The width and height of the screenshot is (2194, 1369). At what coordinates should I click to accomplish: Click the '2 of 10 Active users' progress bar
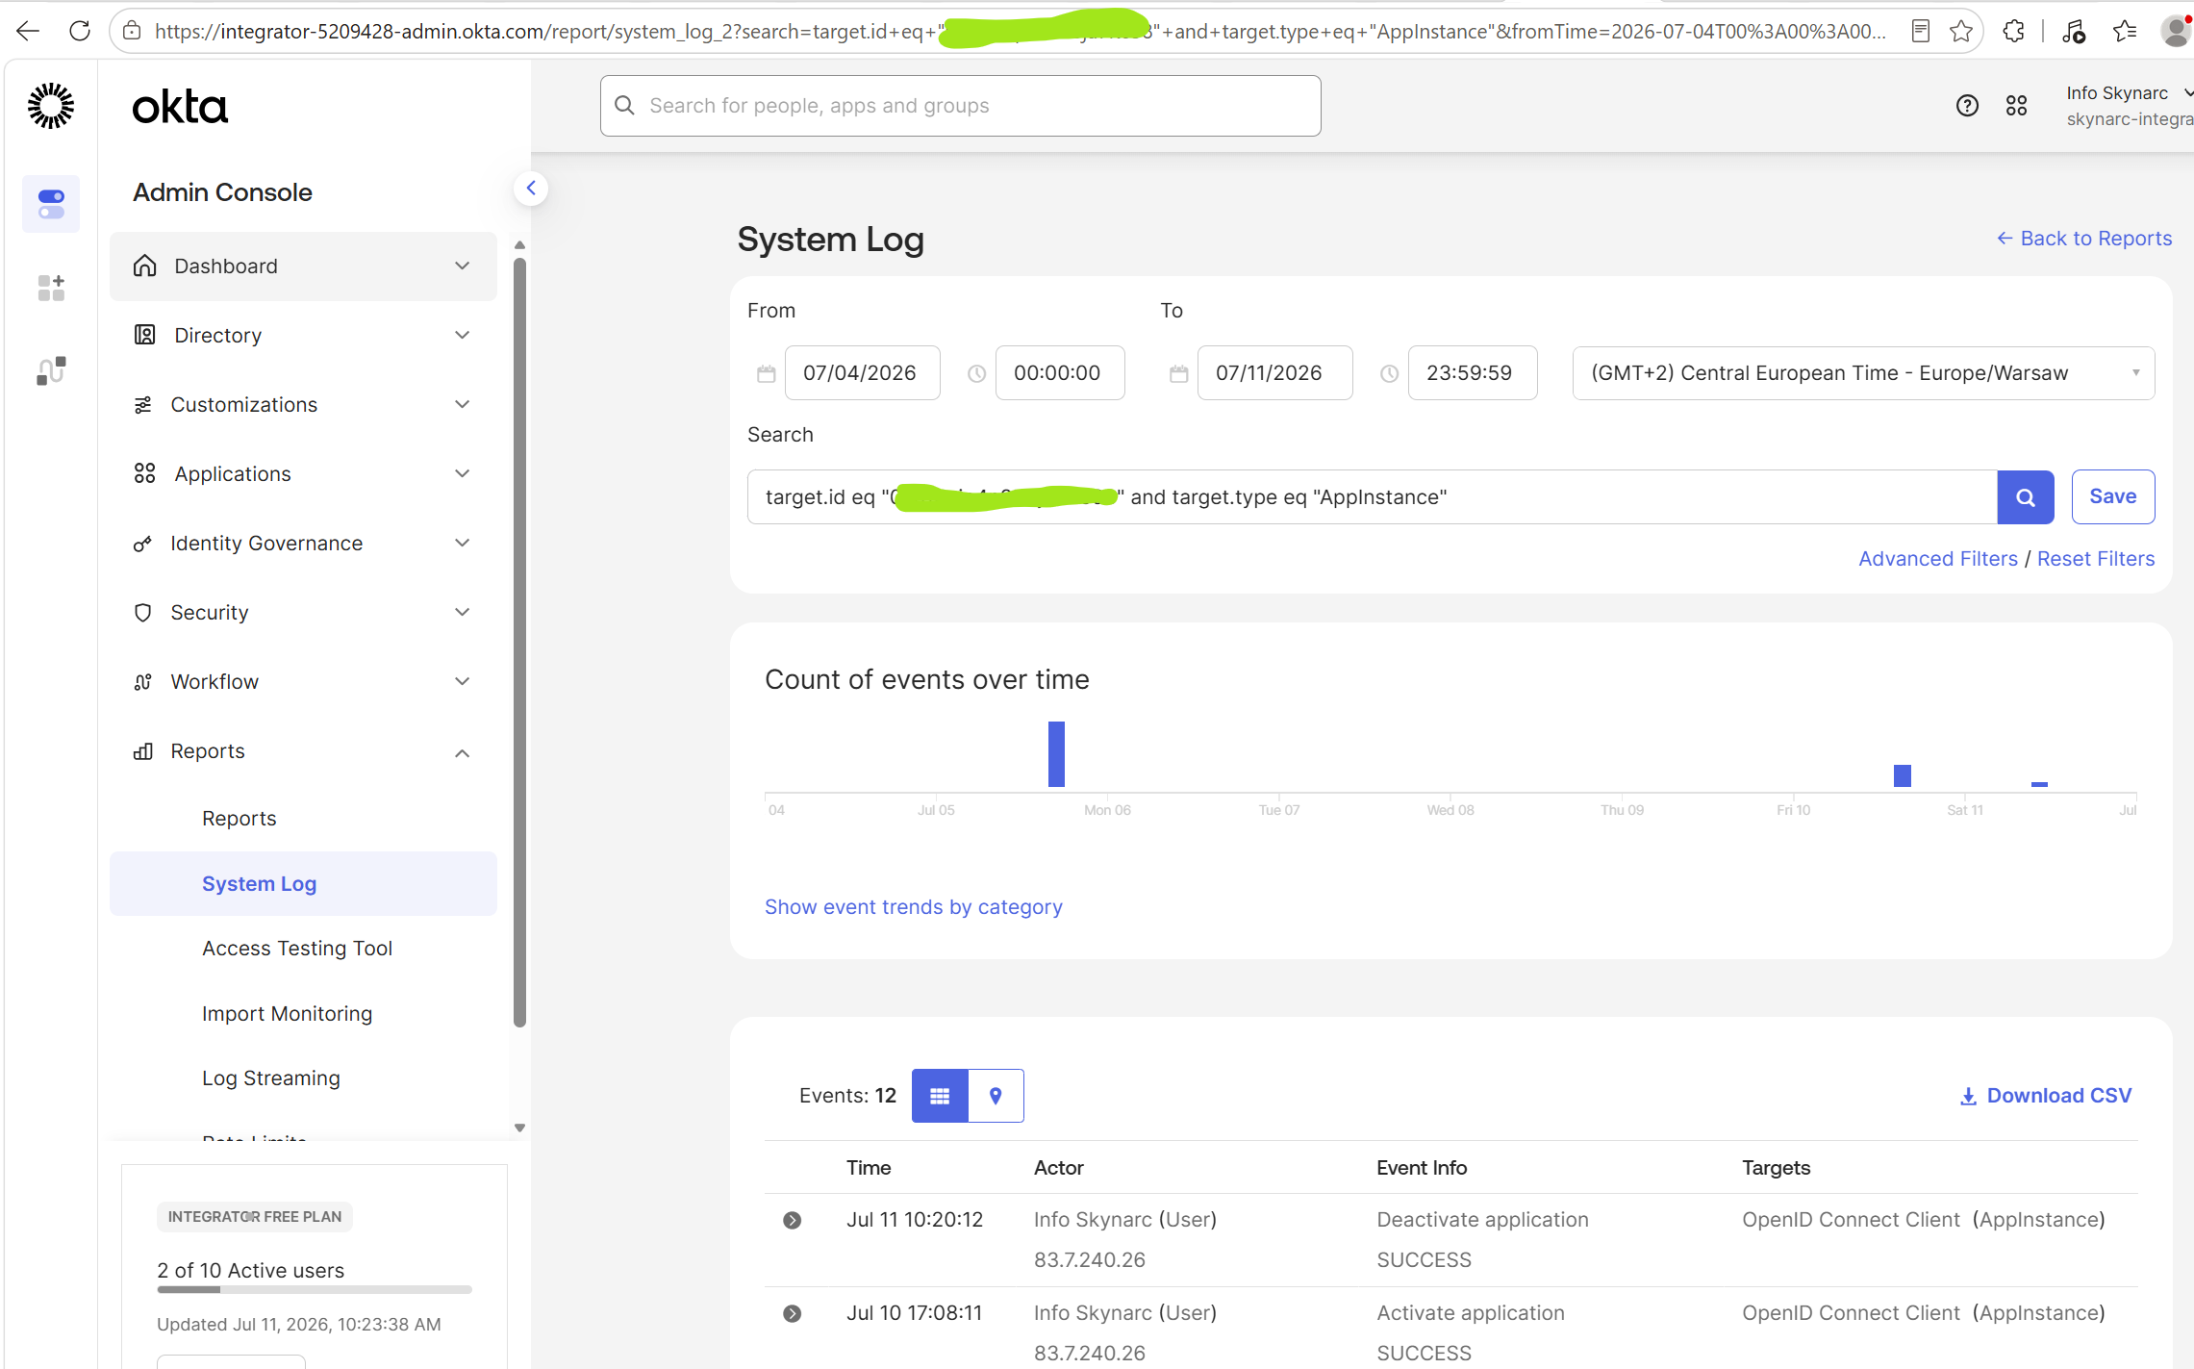point(315,1290)
